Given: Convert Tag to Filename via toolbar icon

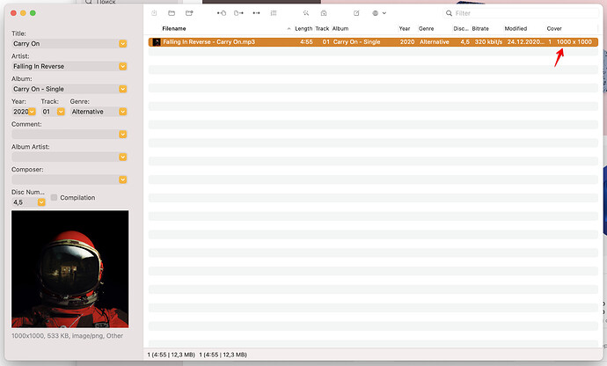Looking at the screenshot, I should click(x=222, y=13).
